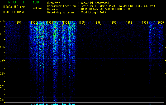
Task: Select the 1955 time label
Action: pyautogui.click(x=82, y=23)
